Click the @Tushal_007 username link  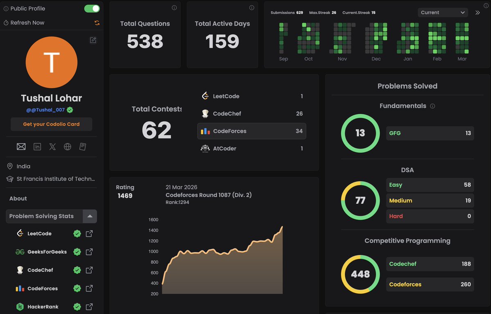tap(45, 110)
